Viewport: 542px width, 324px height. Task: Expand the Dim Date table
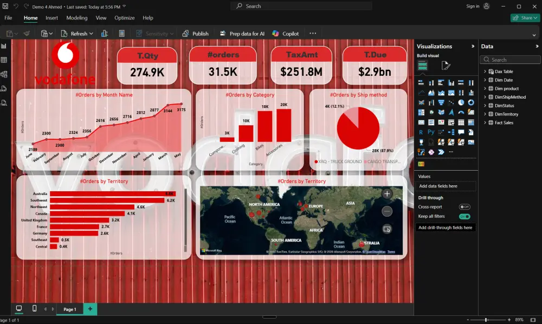tap(485, 80)
